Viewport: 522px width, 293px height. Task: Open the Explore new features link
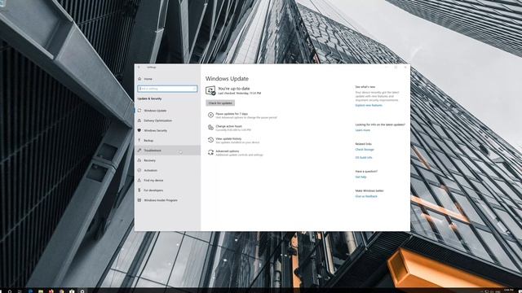click(x=369, y=105)
